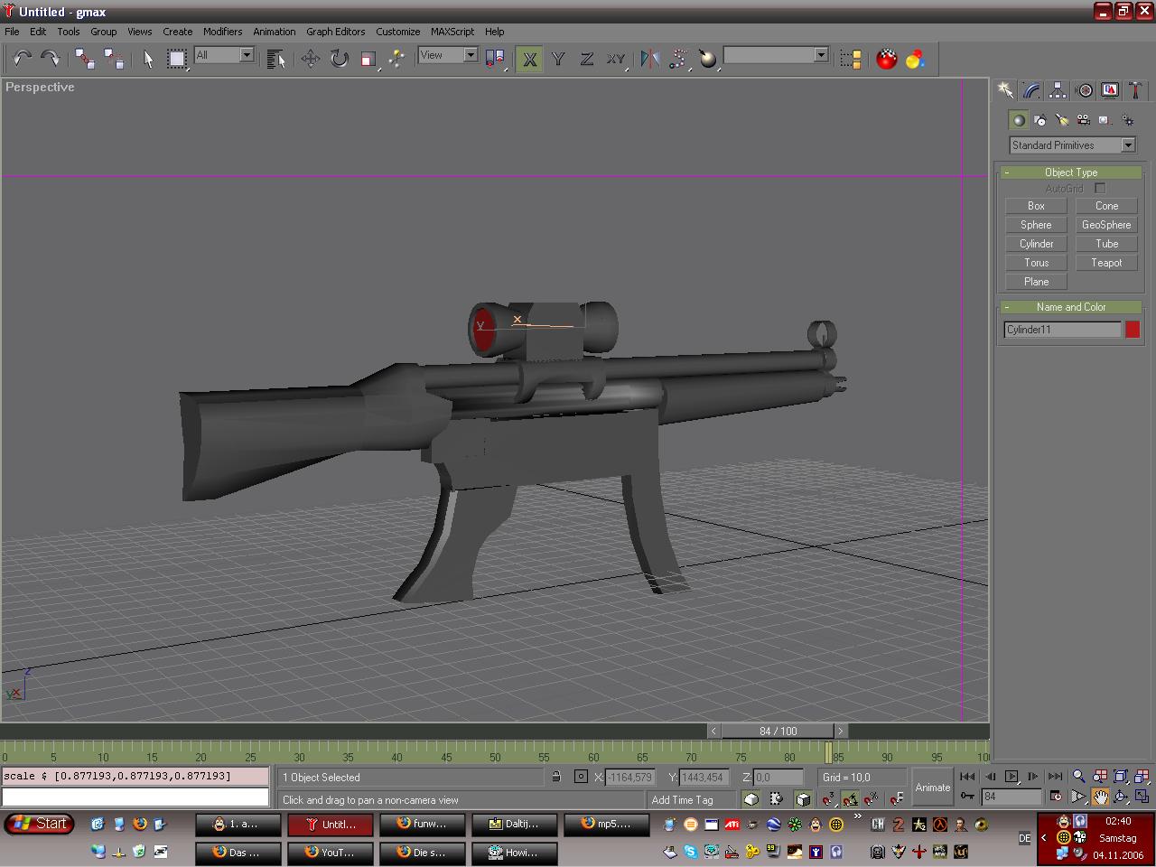Toggle the Spinner Snap button

pyautogui.click(x=896, y=798)
